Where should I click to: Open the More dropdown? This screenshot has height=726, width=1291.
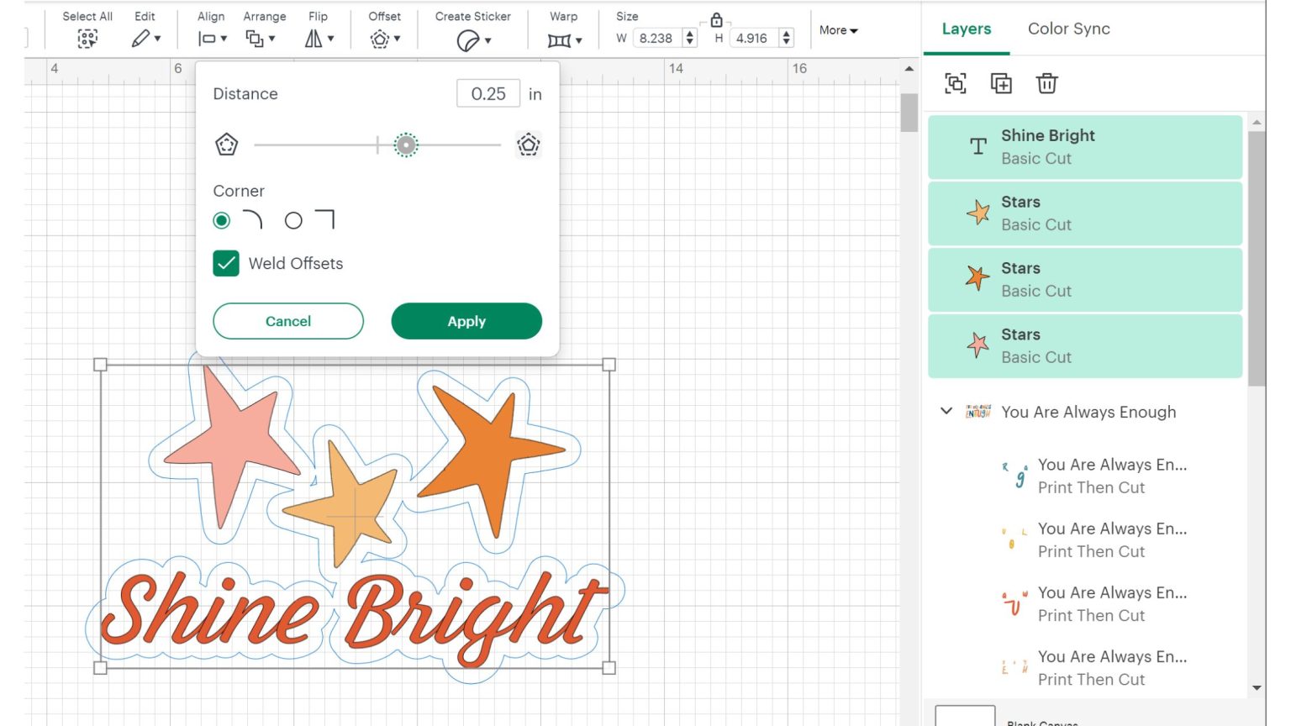click(837, 30)
